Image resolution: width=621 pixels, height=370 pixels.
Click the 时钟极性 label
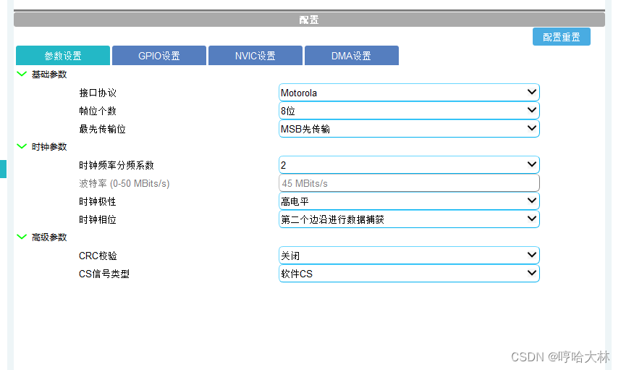[x=98, y=201]
